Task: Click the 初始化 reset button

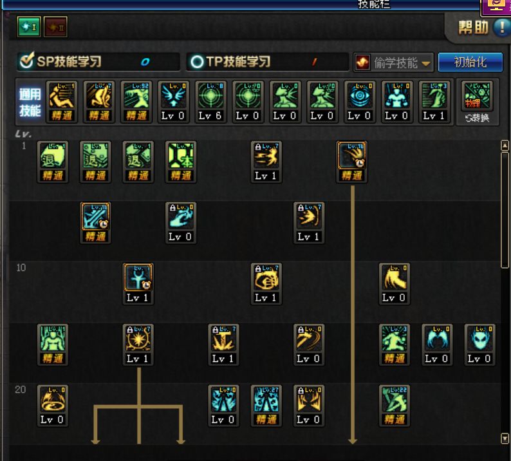Action: click(470, 62)
